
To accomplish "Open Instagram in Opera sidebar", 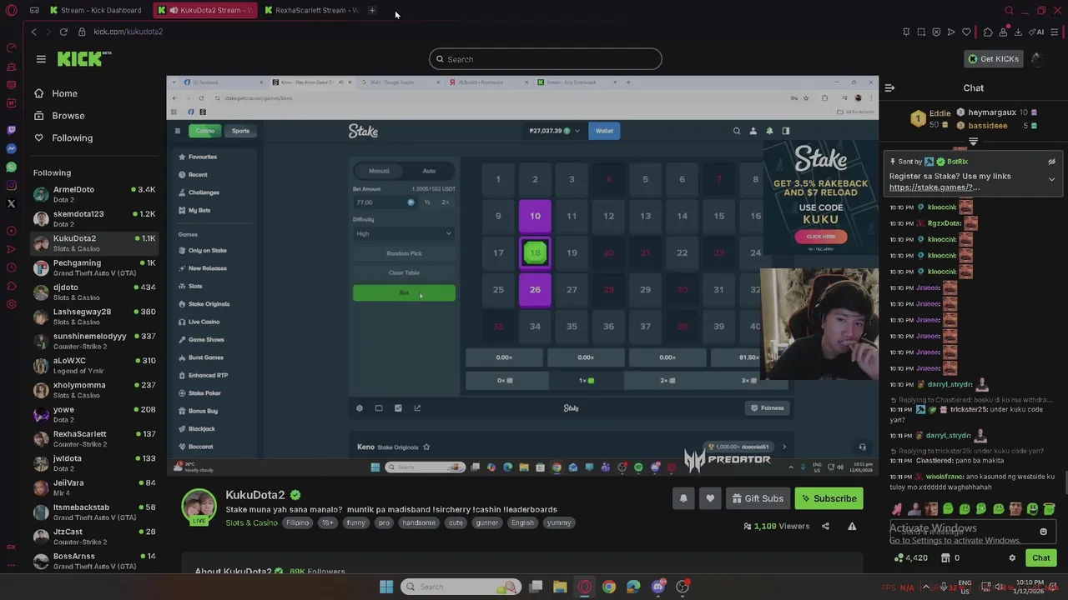I will 11,185.
